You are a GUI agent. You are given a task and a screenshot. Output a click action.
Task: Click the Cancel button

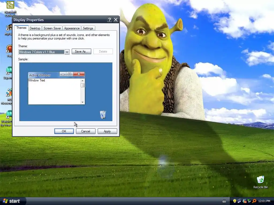point(86,131)
